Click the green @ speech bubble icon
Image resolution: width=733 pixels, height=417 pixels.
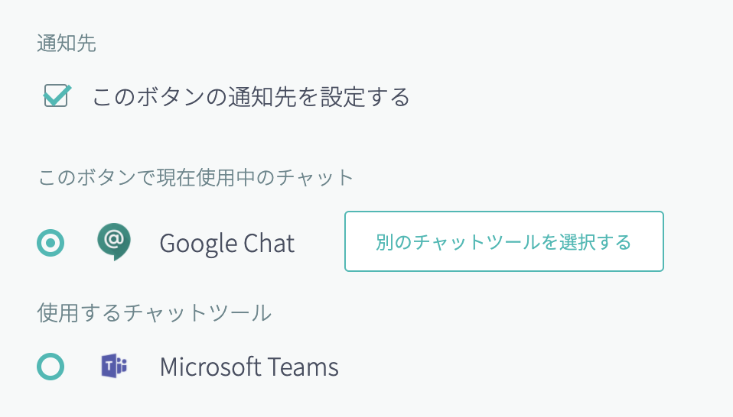pyautogui.click(x=114, y=241)
